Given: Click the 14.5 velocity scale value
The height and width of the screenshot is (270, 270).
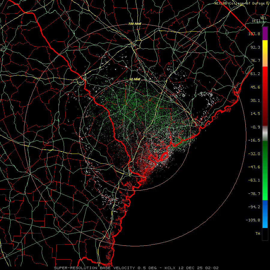Looking at the screenshot, I should click(x=255, y=114).
